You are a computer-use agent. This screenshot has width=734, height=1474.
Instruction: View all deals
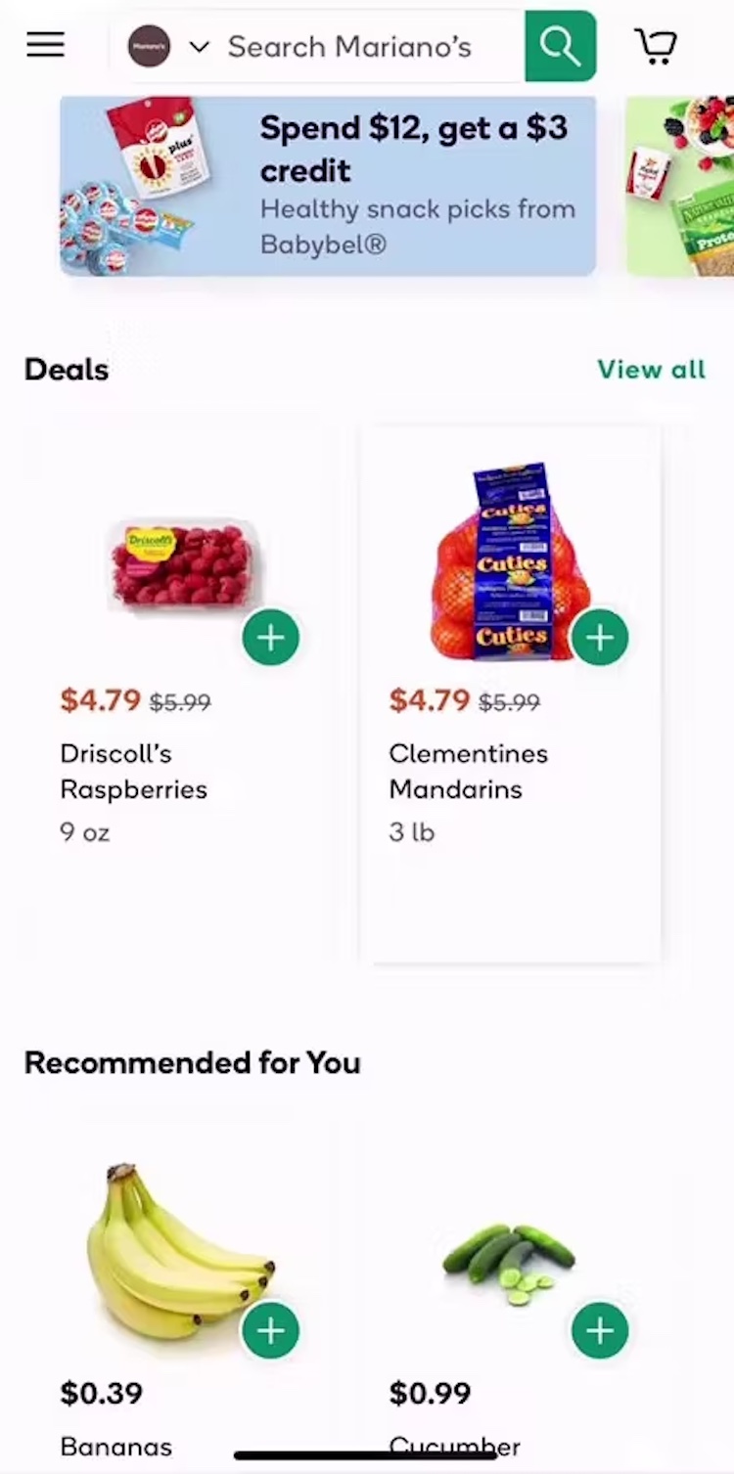tap(651, 370)
